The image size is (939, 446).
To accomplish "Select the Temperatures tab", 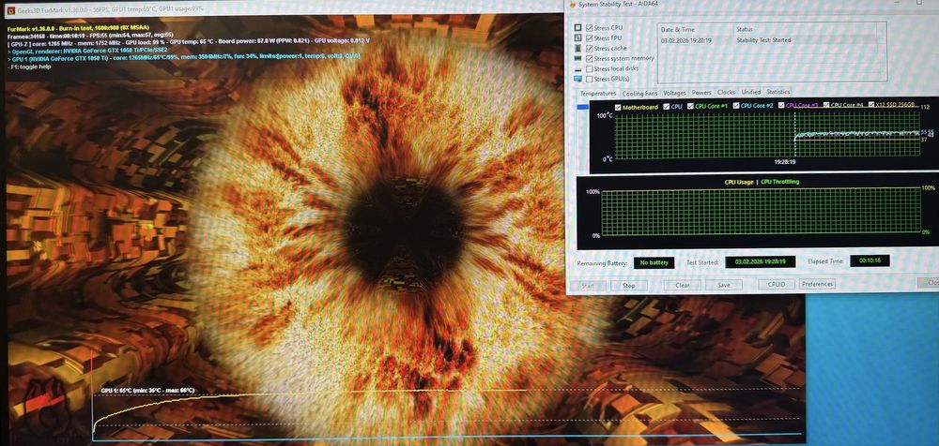I will click(597, 94).
